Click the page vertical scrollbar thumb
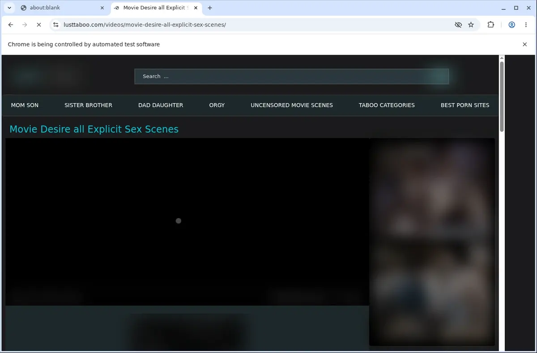537x353 pixels. click(502, 96)
